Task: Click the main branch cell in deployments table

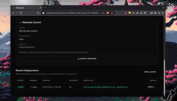Action: pos(33,87)
